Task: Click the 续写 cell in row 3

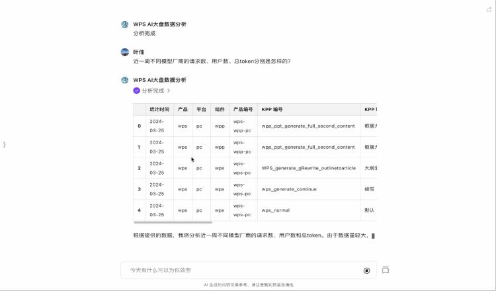Action: pyautogui.click(x=369, y=189)
